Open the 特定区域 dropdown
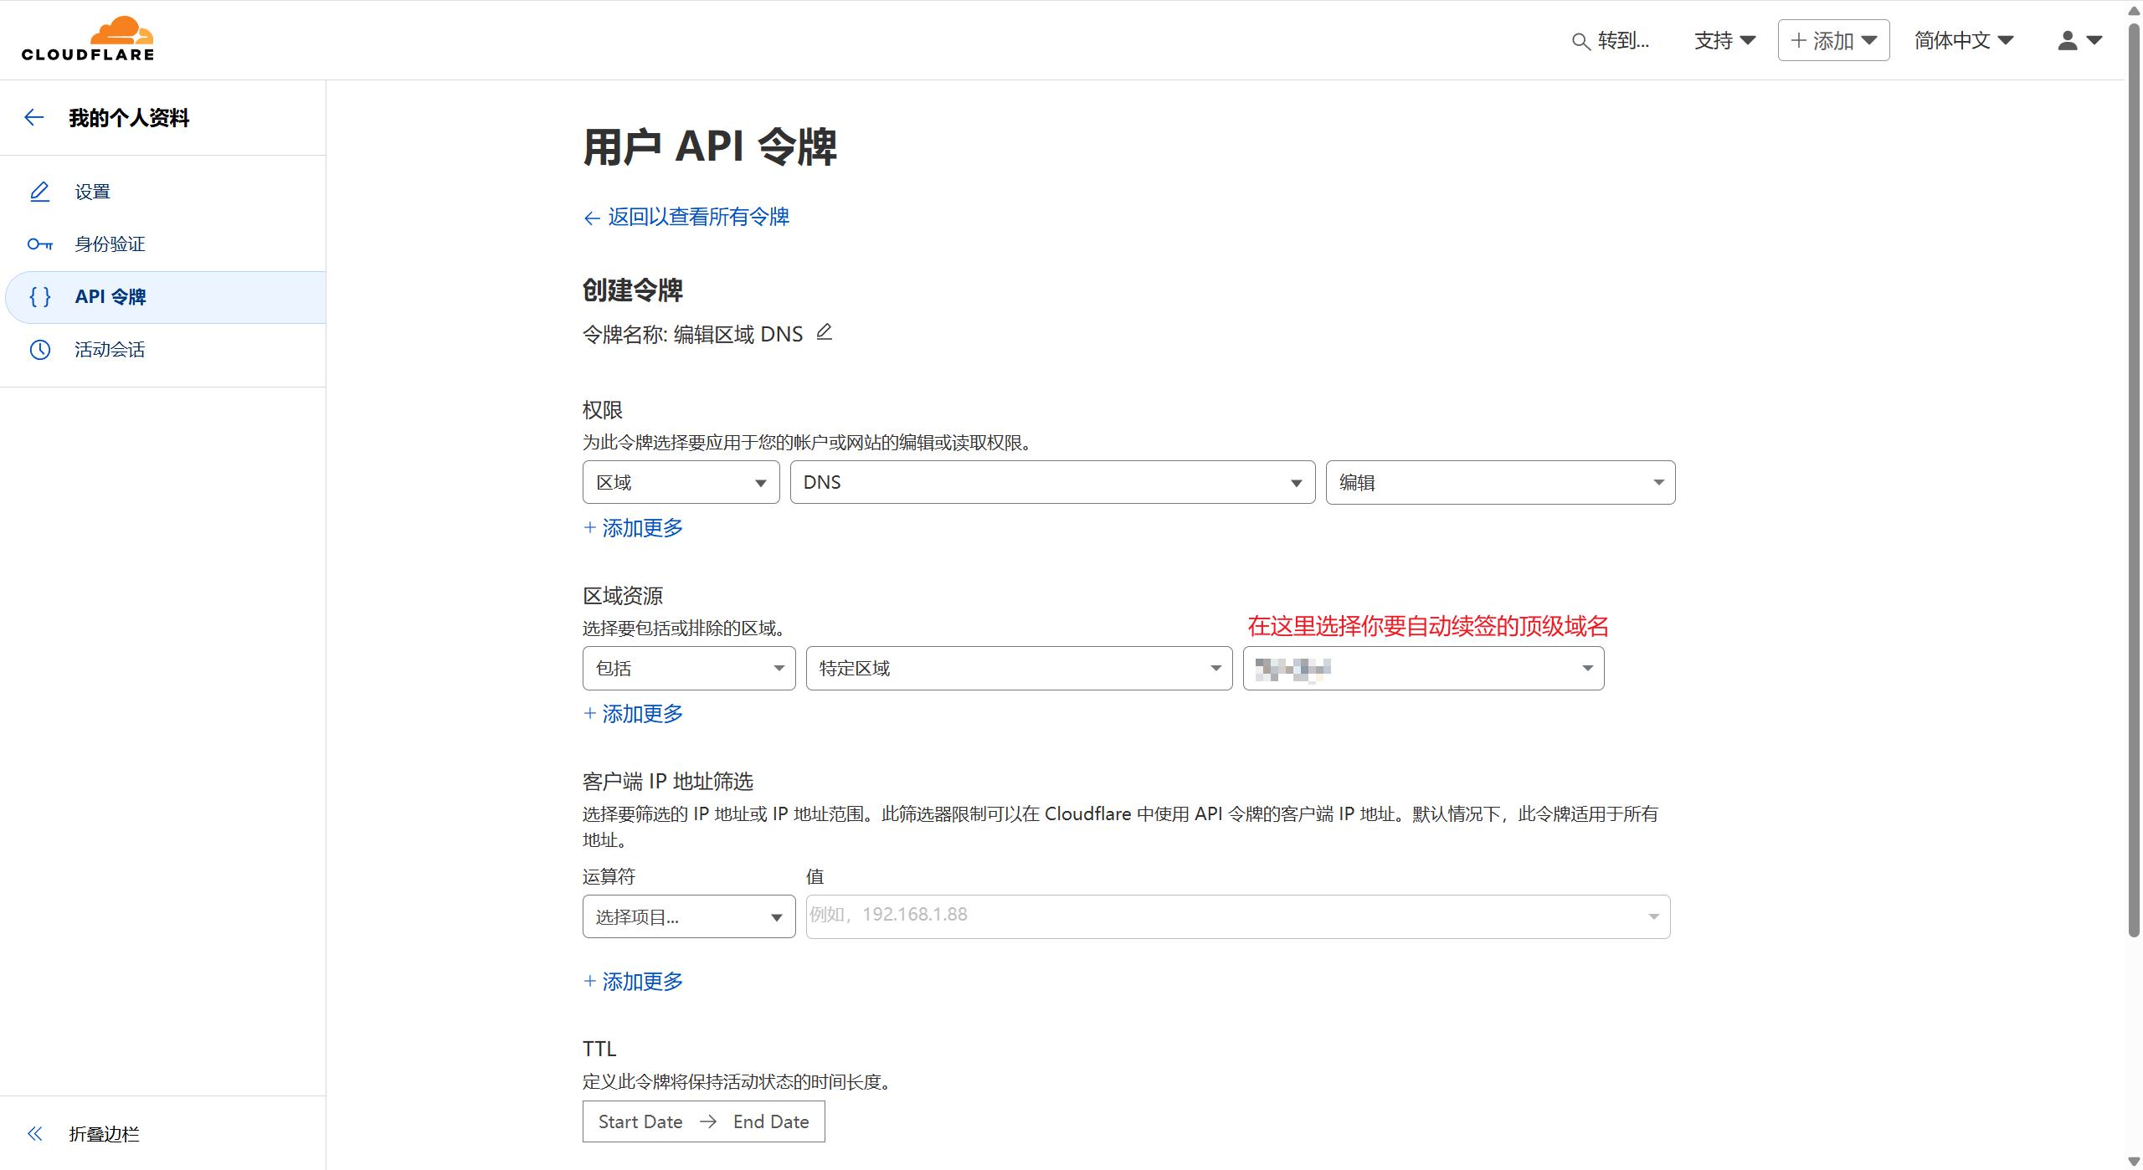The image size is (2143, 1170). [1019, 668]
